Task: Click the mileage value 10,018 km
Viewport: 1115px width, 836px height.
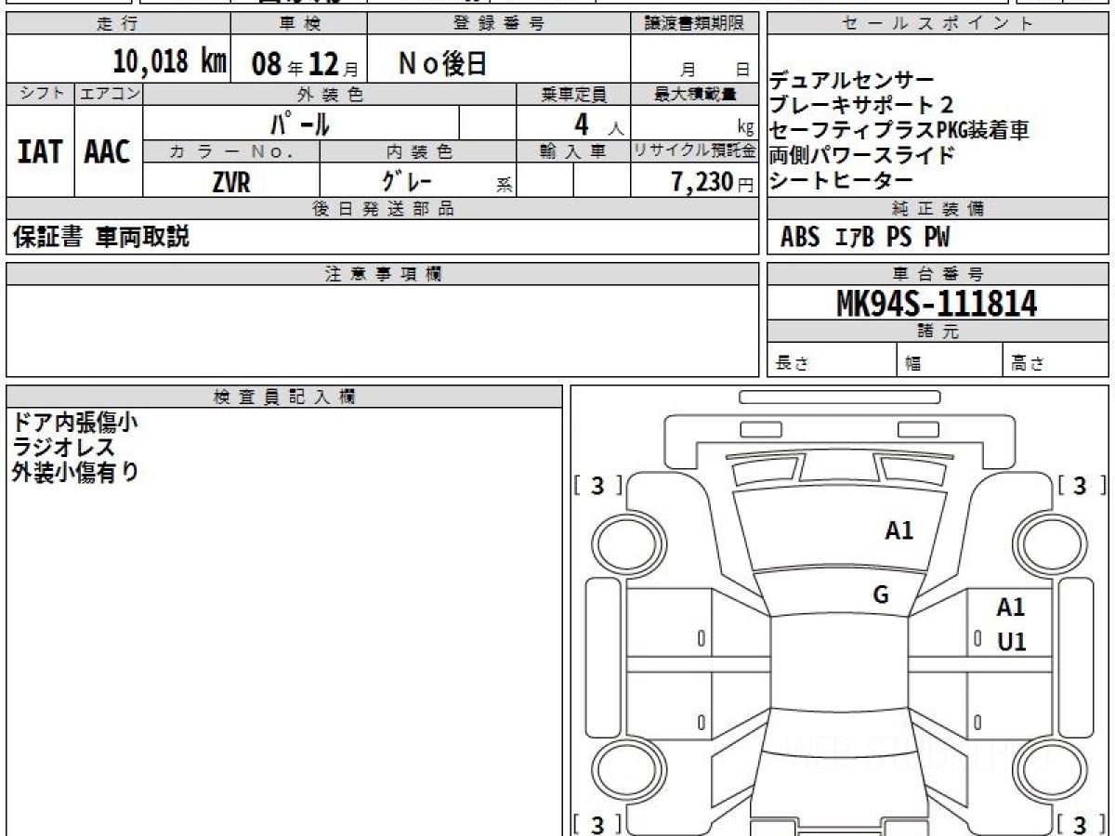Action: click(x=170, y=63)
